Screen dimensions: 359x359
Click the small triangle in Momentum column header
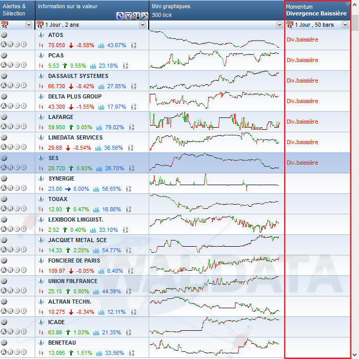(x=348, y=4)
